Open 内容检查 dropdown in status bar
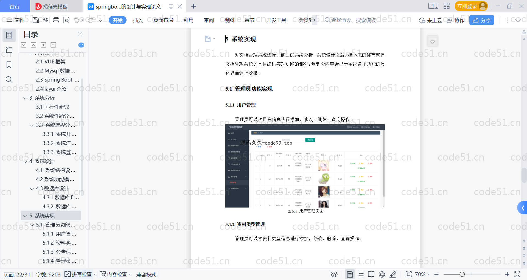 coord(115,274)
